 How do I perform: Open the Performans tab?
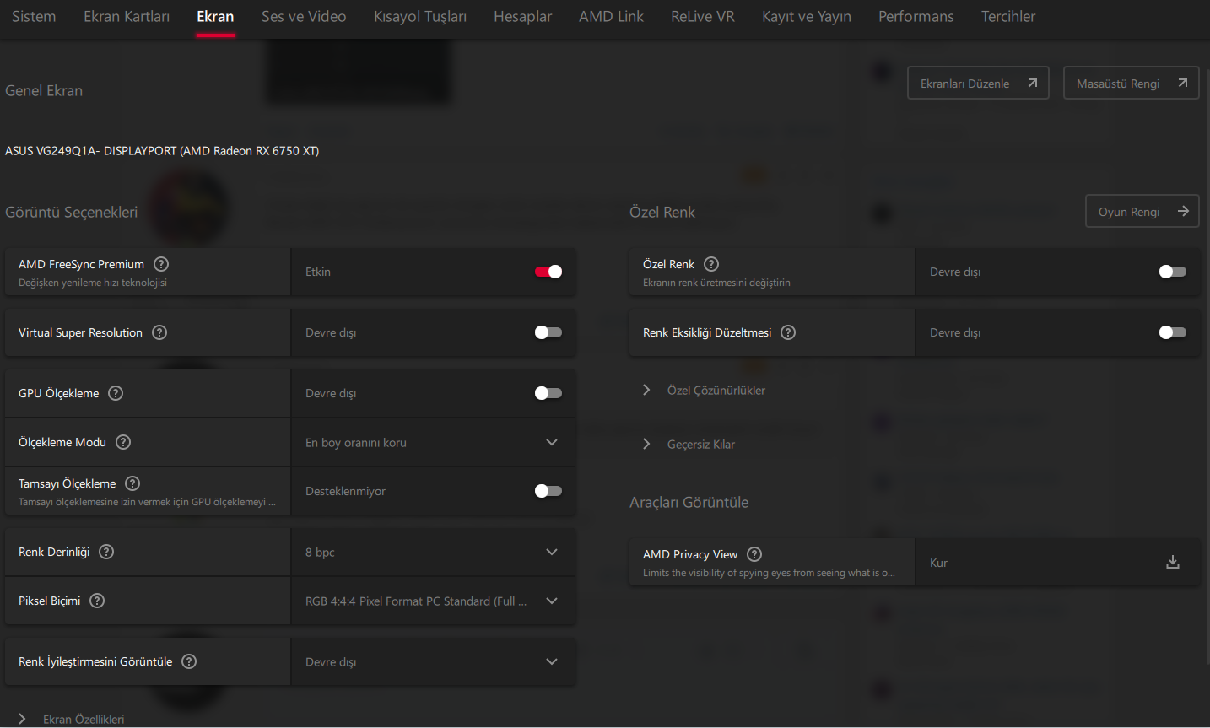(x=916, y=17)
